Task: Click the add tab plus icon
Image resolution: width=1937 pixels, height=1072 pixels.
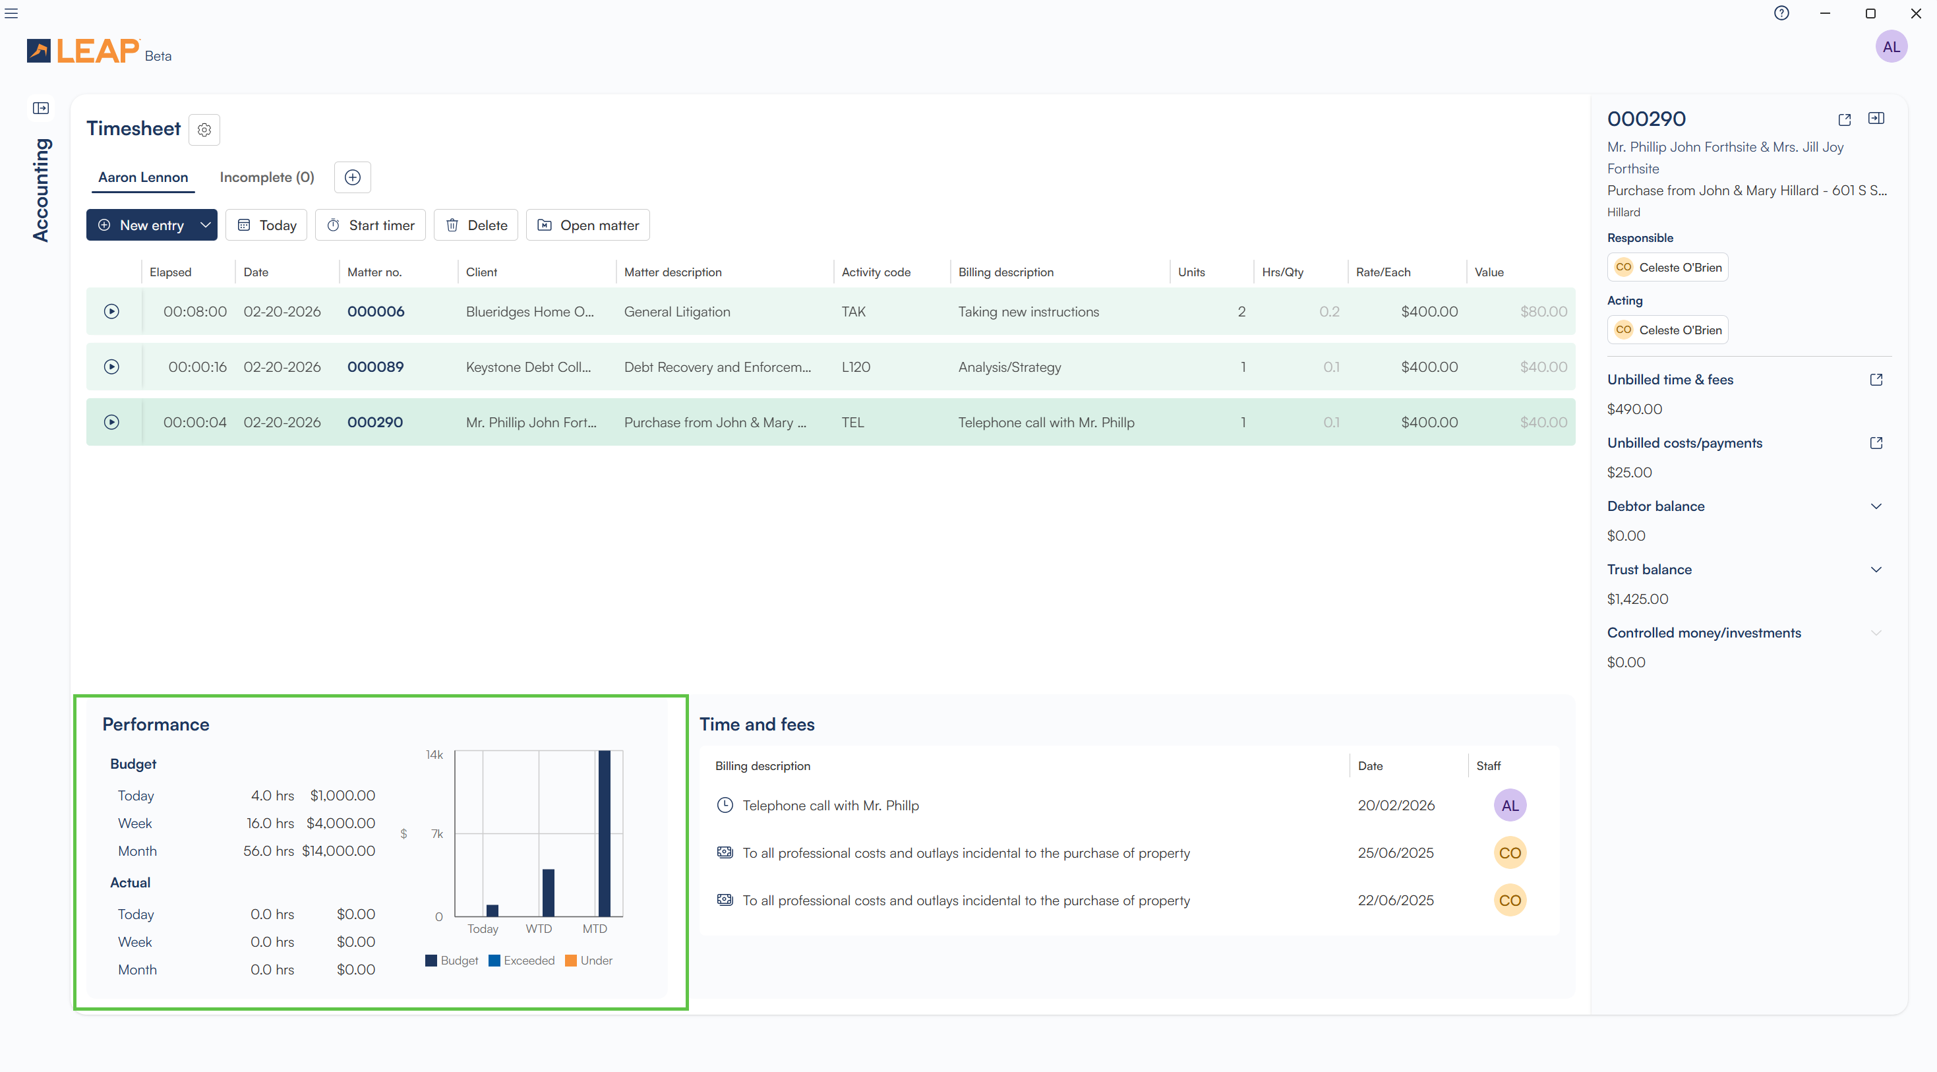Action: click(x=352, y=177)
